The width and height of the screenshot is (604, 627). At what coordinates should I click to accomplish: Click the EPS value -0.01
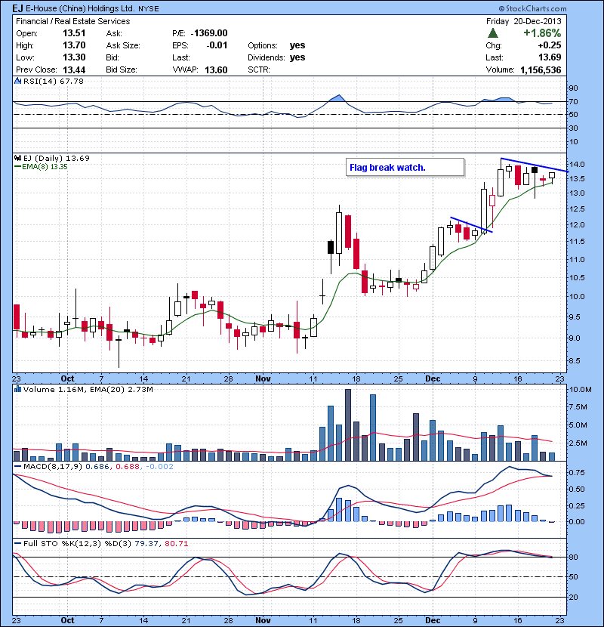pos(217,45)
